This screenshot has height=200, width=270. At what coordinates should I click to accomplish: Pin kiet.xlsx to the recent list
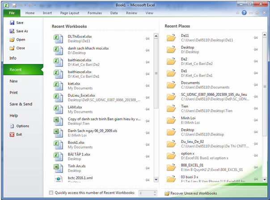click(x=147, y=86)
